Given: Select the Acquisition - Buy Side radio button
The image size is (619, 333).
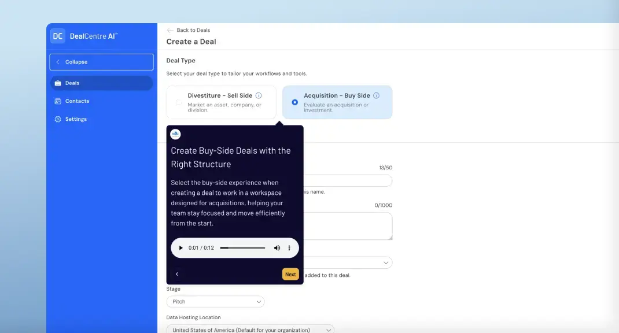Looking at the screenshot, I should [x=295, y=102].
